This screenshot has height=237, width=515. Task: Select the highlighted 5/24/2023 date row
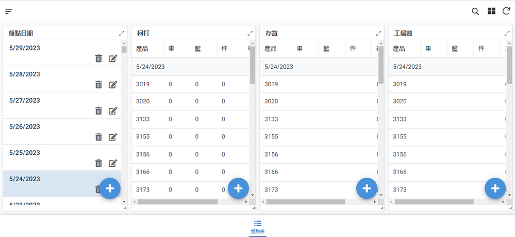(x=62, y=184)
